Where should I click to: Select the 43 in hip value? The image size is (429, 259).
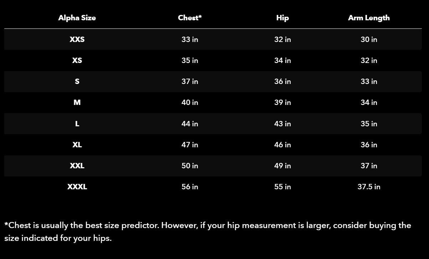point(283,124)
